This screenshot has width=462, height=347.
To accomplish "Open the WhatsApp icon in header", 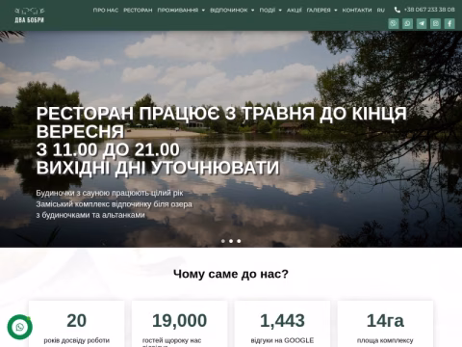I will click(x=407, y=23).
